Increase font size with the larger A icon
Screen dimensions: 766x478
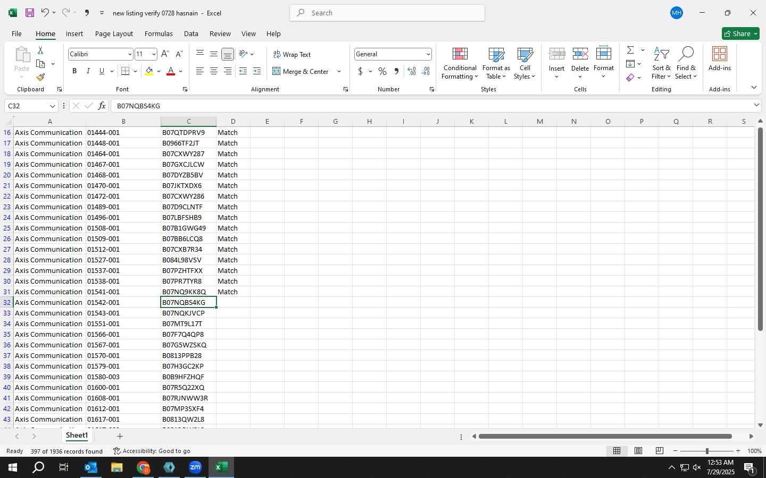[x=165, y=54]
